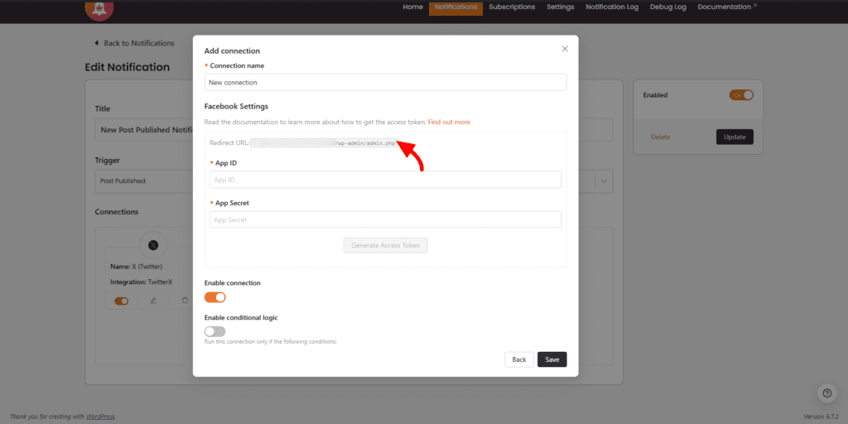Click Back to Notifications link
The width and height of the screenshot is (848, 424).
139,43
